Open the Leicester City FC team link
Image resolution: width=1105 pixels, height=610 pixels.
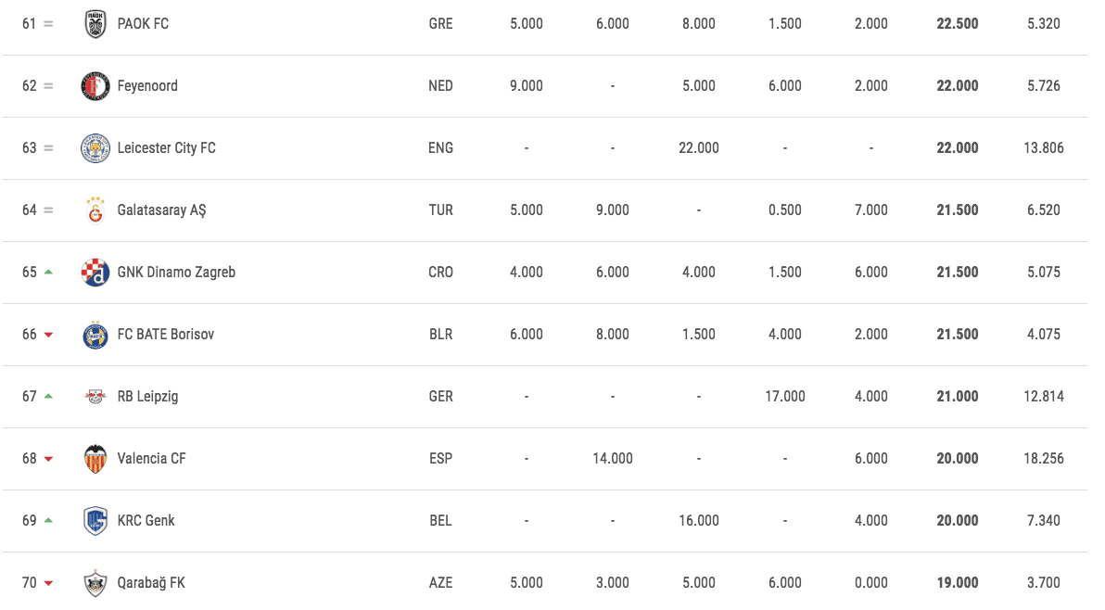pos(166,148)
